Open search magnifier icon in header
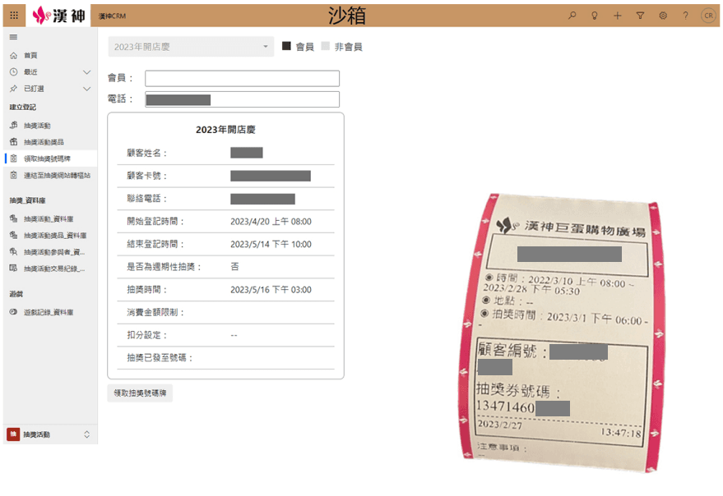The image size is (723, 496). click(572, 16)
